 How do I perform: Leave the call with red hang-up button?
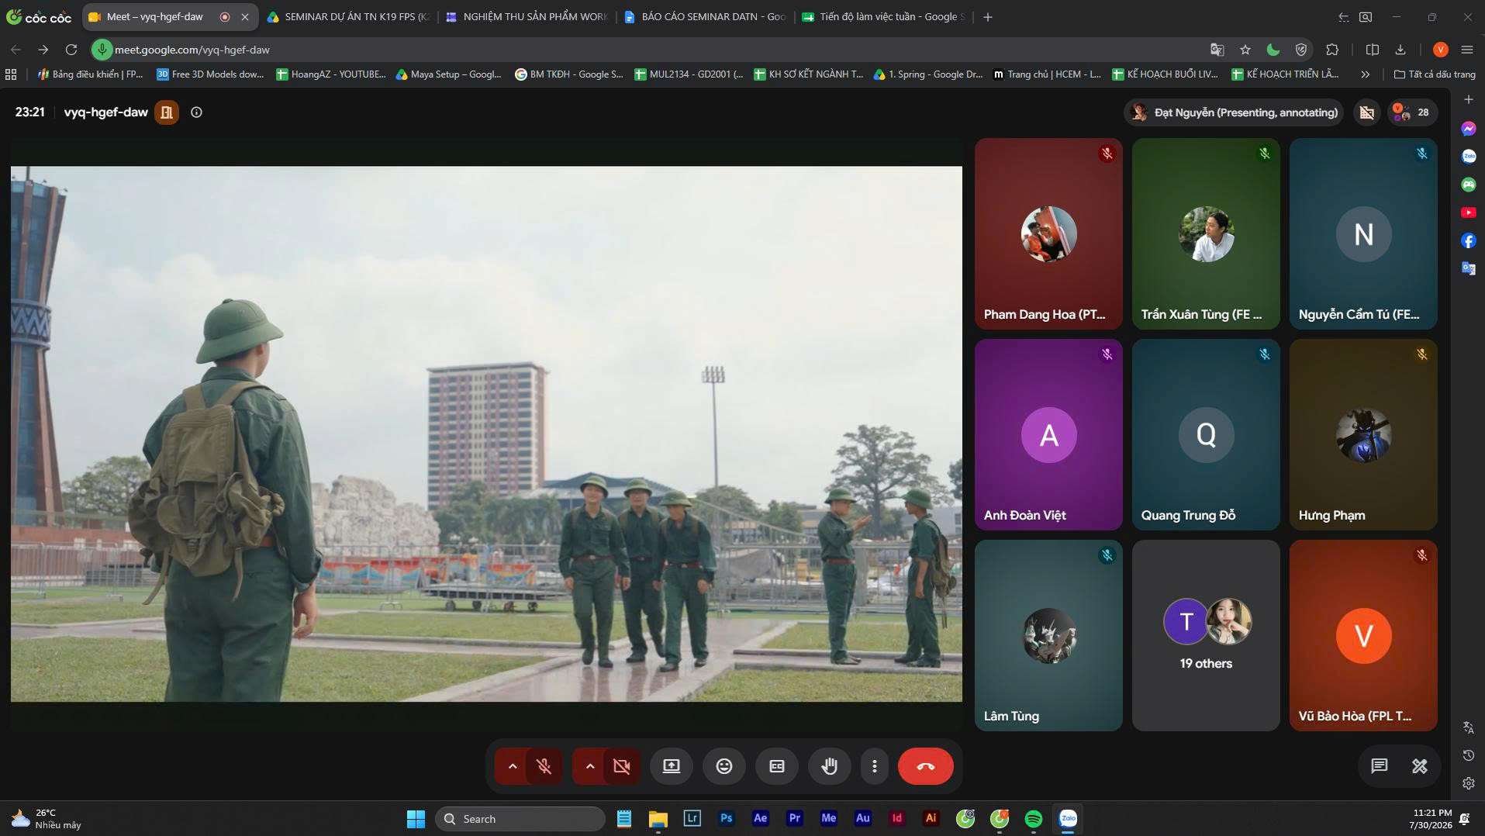coord(925,766)
